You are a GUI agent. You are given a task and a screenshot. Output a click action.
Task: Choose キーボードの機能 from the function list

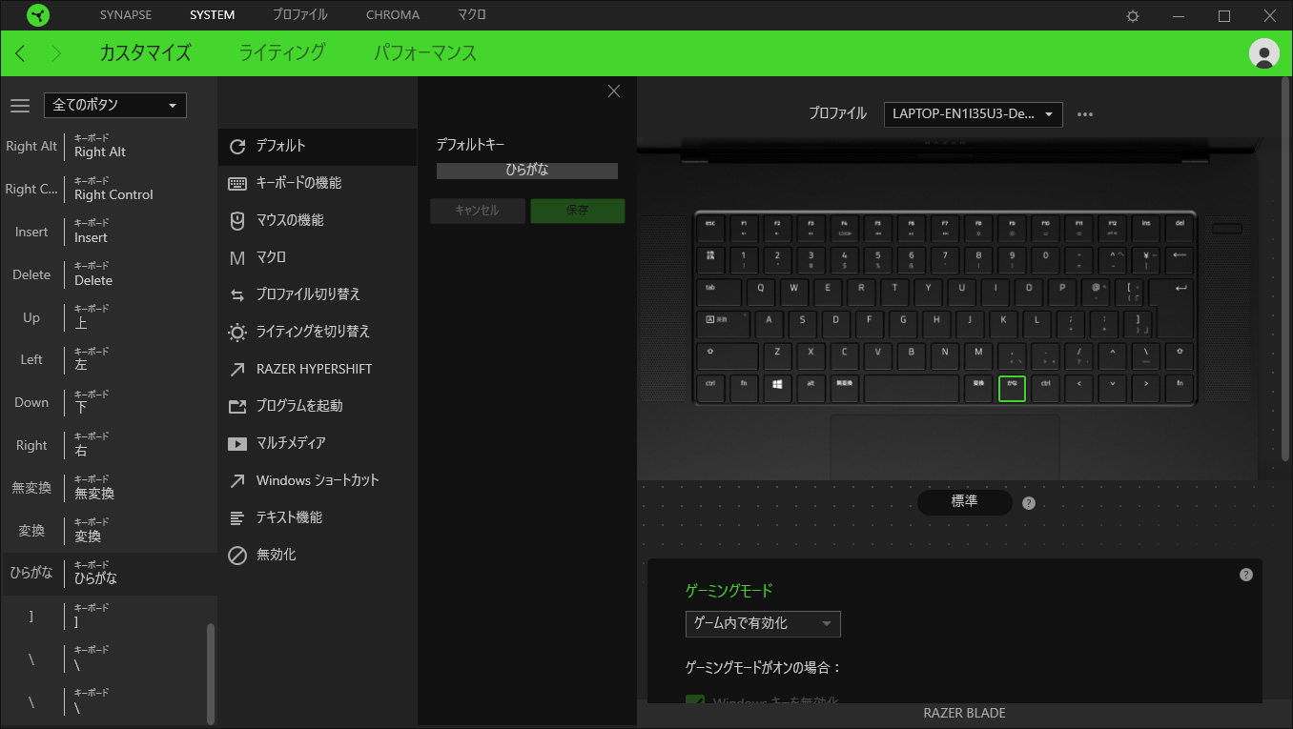[x=318, y=183]
